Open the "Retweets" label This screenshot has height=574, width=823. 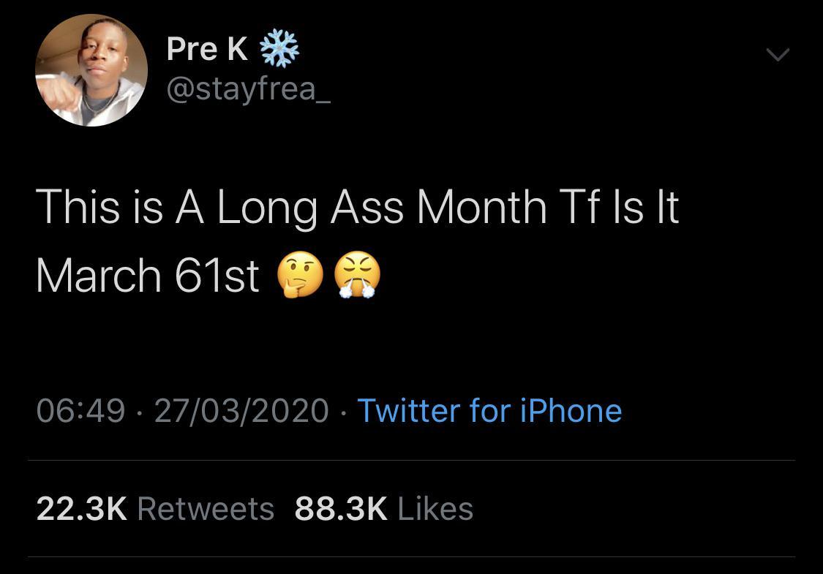pyautogui.click(x=206, y=509)
